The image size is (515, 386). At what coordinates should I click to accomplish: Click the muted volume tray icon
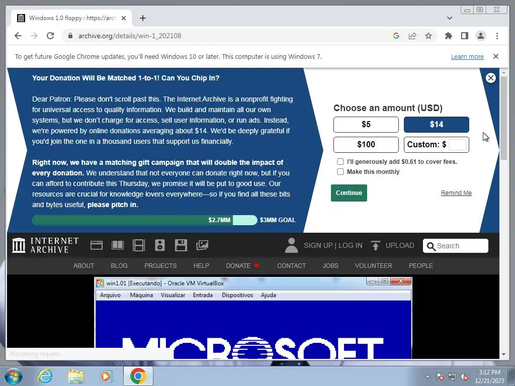[x=464, y=377]
